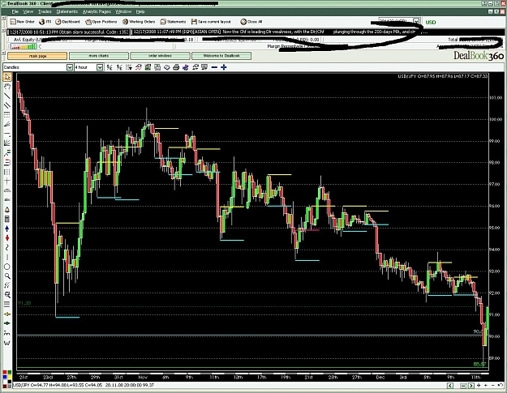Image resolution: width=507 pixels, height=393 pixels.
Task: Select the blue up arrow marker
Action: click(x=7, y=229)
